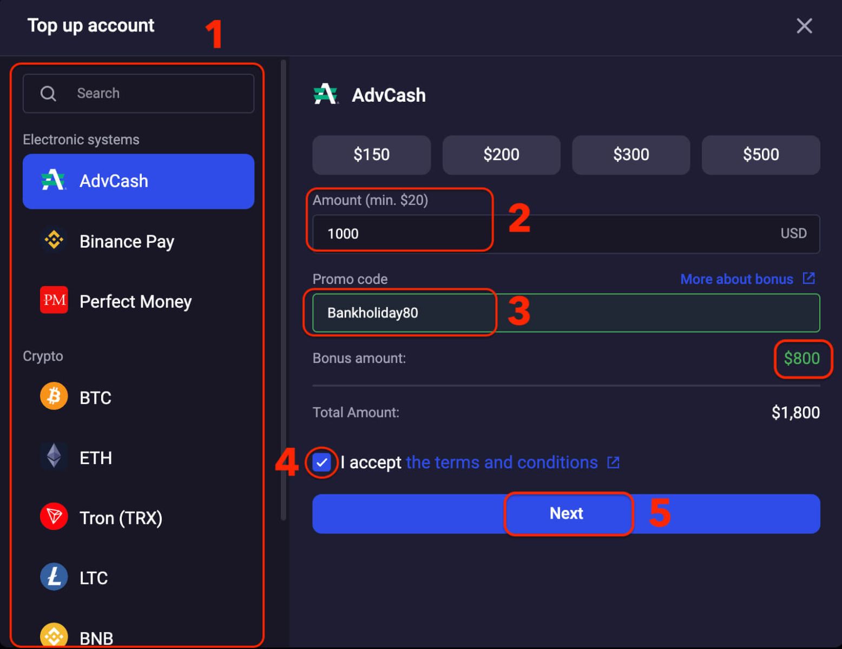Select the Tron (TRX) crypto icon
Screen dimensions: 842x649
(x=54, y=516)
